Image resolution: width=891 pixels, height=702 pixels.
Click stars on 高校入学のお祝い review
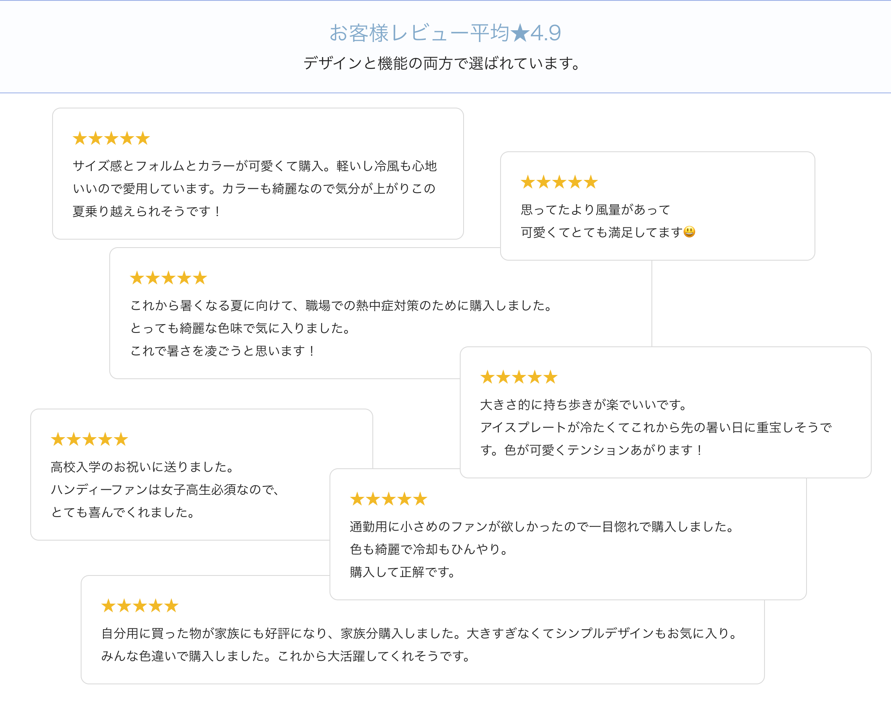pos(90,439)
